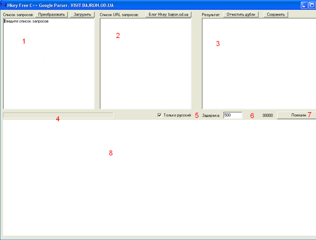The width and height of the screenshot is (316, 240).
Task: Click the app icon in title bar
Action: [x=3, y=5]
